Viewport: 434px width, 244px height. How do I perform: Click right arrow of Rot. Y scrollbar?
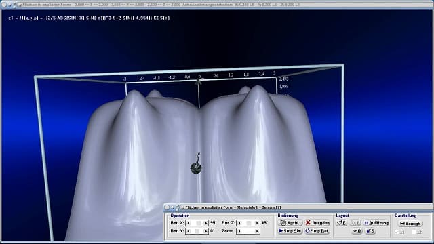(x=205, y=231)
